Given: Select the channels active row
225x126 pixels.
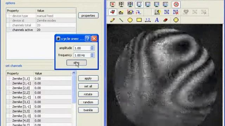Looking at the screenshot, I should pyautogui.click(x=41, y=30).
